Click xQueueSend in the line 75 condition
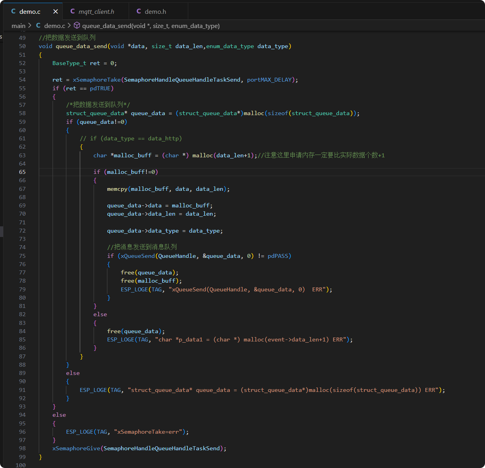This screenshot has height=468, width=485. [138, 256]
